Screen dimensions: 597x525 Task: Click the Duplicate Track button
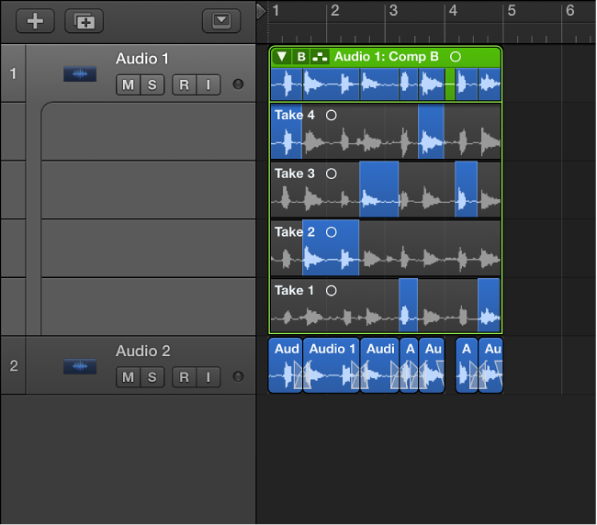(84, 21)
